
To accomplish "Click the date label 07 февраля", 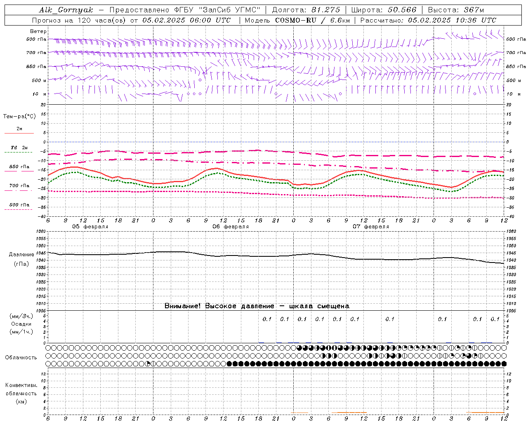I will tap(371, 227).
